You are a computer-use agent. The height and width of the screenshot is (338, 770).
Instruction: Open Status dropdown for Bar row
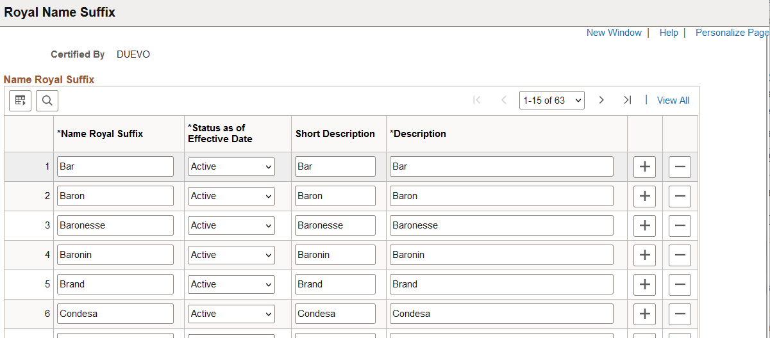pos(231,166)
